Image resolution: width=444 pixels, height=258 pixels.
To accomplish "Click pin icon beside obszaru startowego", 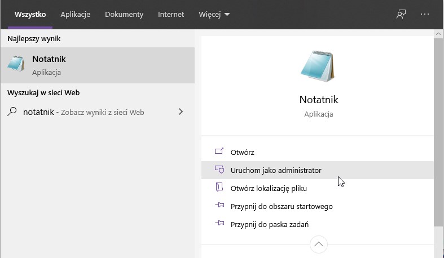I will (219, 205).
